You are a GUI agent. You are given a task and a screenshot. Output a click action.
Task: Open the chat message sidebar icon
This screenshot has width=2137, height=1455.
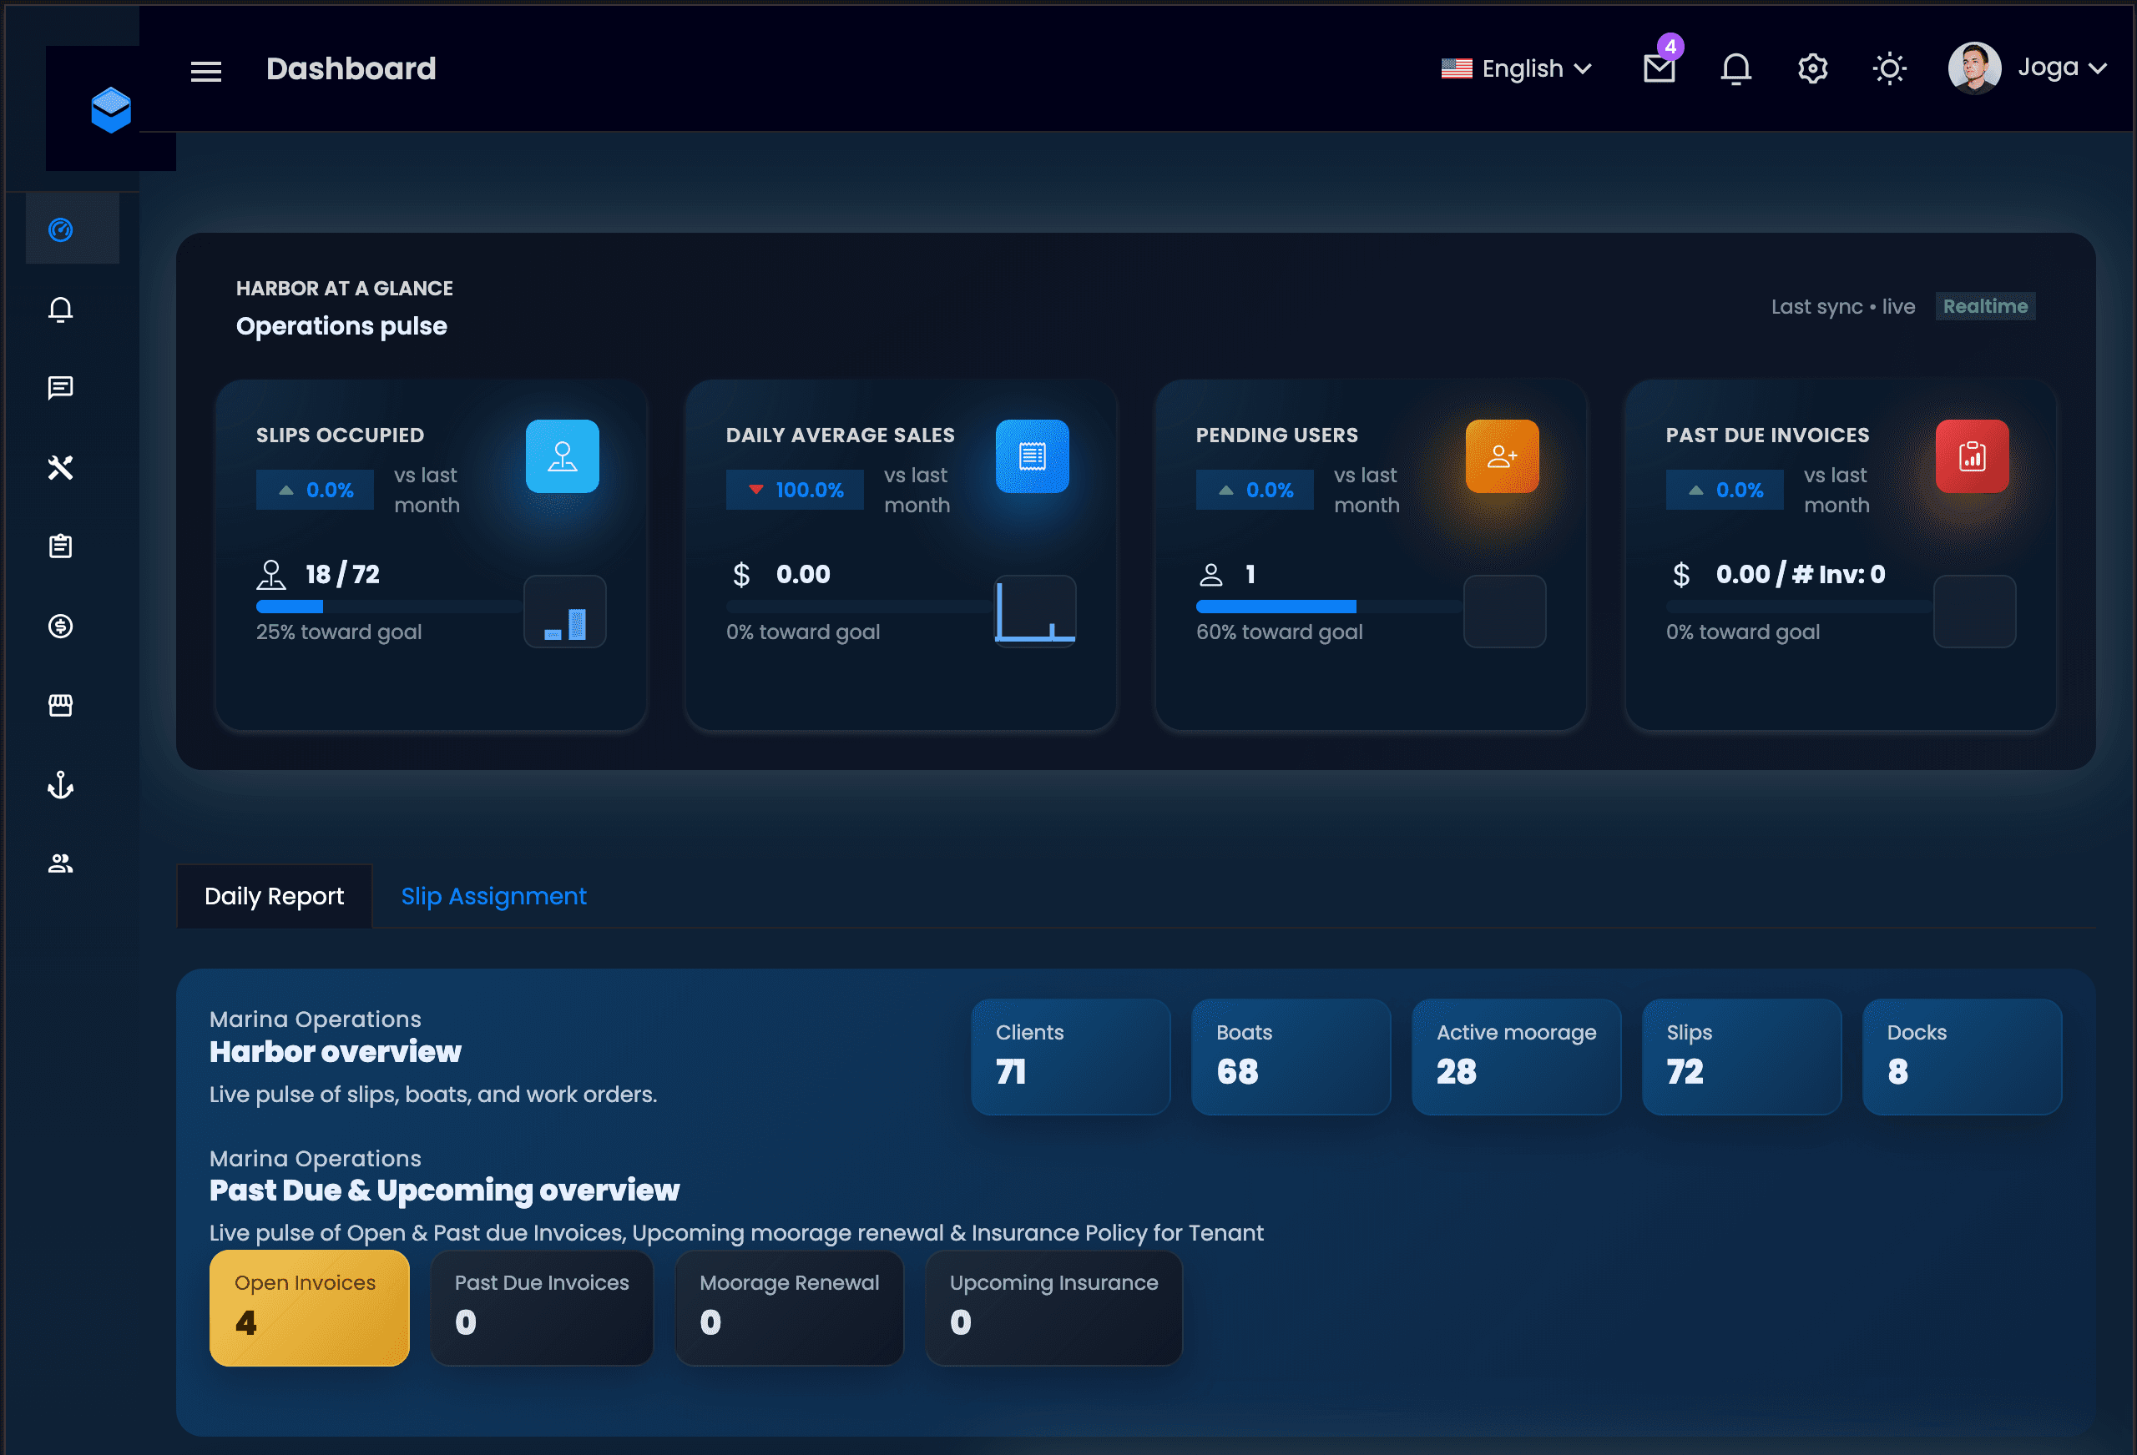pos(61,388)
